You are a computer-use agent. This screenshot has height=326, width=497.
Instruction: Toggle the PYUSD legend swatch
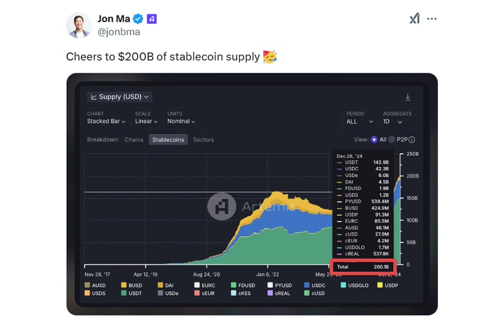click(270, 285)
